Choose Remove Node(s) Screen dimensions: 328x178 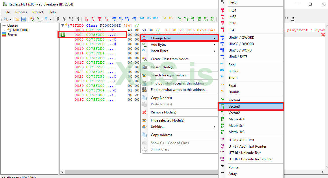pyautogui.click(x=179, y=112)
